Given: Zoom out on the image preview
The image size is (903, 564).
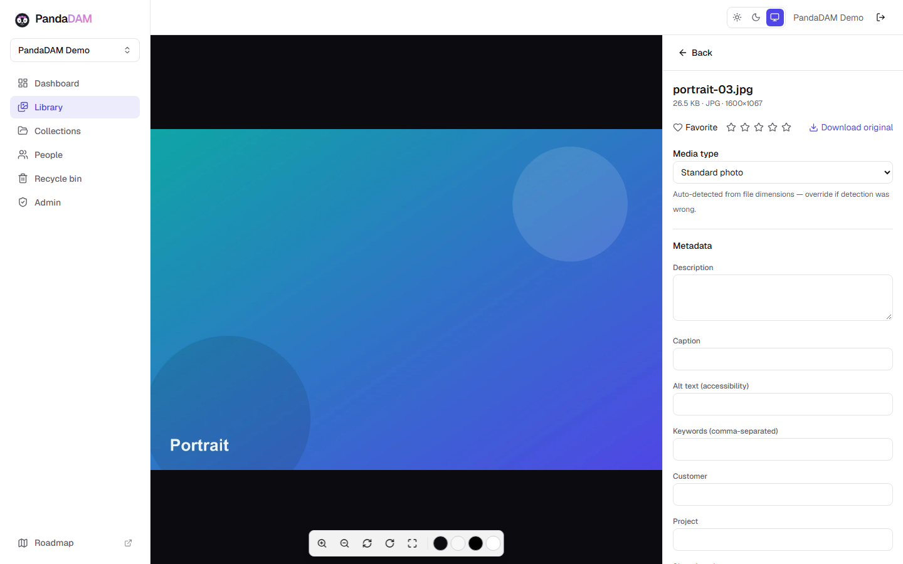Looking at the screenshot, I should click(345, 543).
